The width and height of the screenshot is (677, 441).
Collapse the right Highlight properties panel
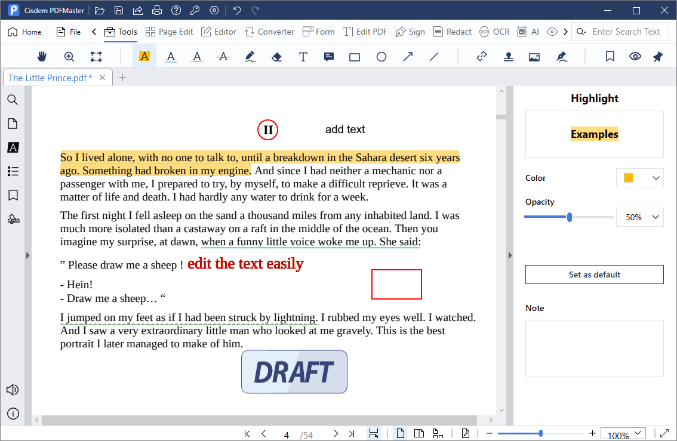coord(510,255)
